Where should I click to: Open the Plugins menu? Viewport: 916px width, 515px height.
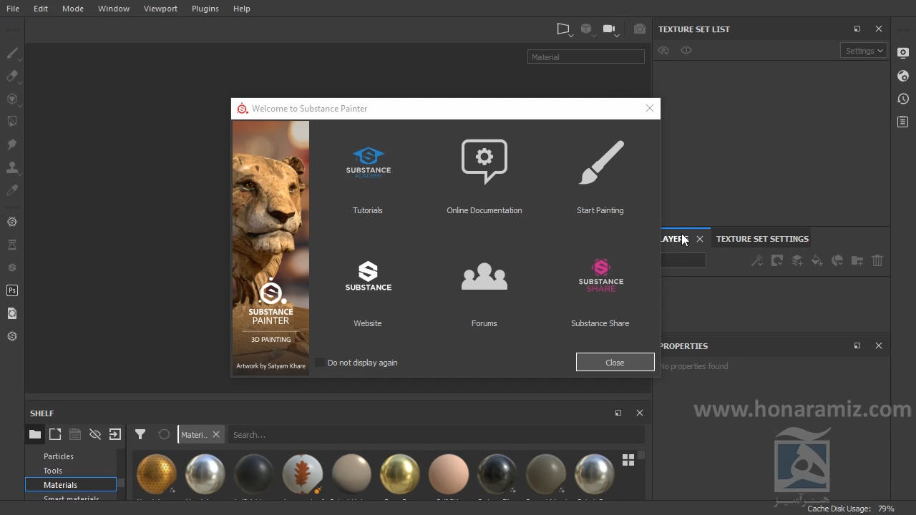[x=205, y=9]
